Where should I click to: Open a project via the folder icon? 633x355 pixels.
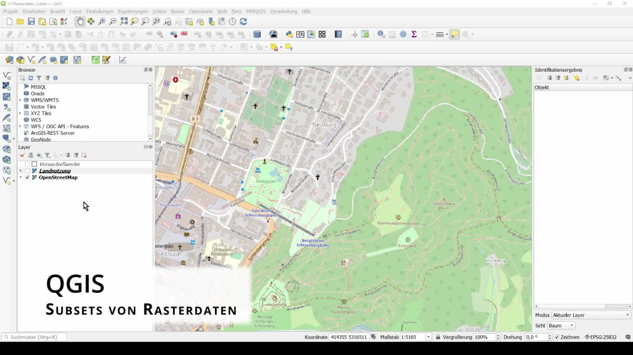point(20,21)
